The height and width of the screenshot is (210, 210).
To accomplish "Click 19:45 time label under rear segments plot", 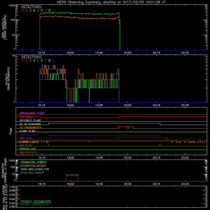I will coord(99,105).
